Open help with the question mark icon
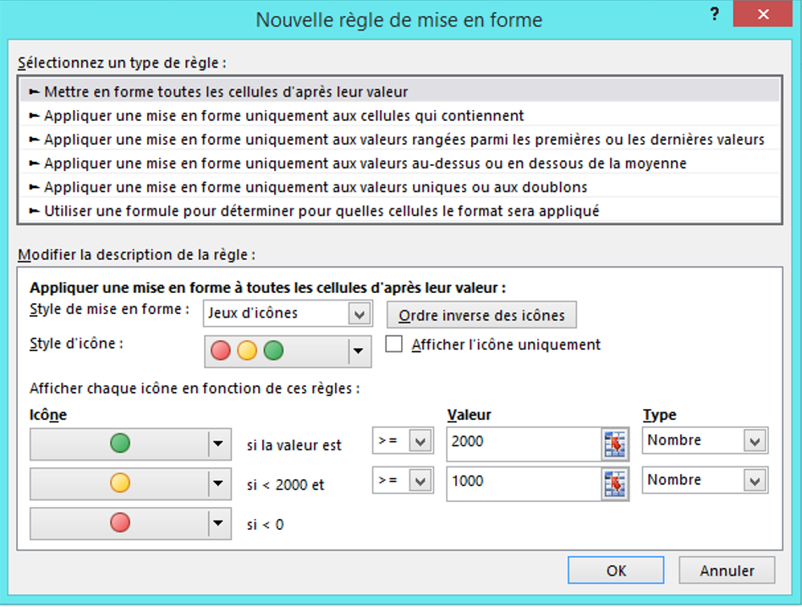802x607 pixels. (x=715, y=14)
